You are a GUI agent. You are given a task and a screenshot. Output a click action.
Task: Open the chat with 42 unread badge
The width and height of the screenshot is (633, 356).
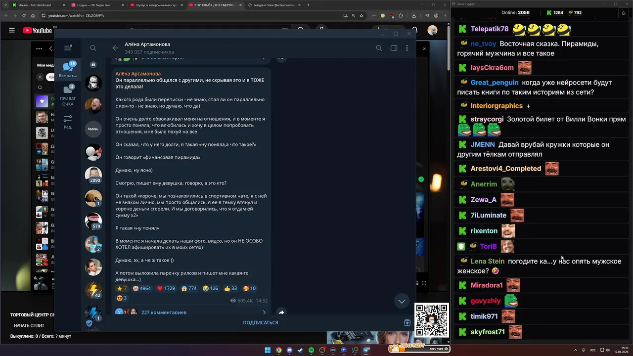tap(93, 290)
